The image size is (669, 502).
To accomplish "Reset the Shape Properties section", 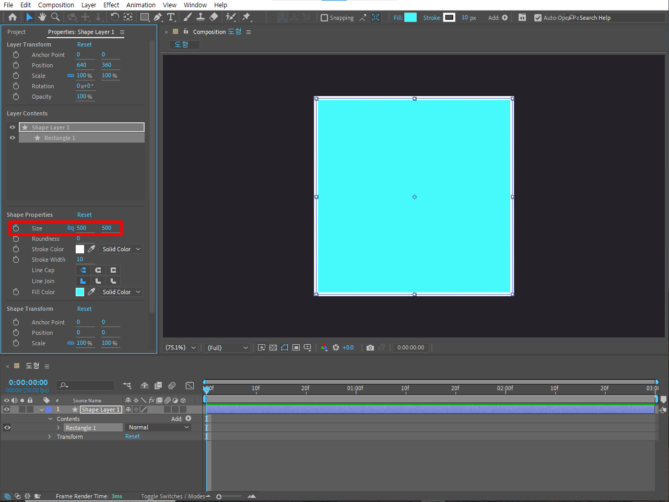I will [85, 215].
